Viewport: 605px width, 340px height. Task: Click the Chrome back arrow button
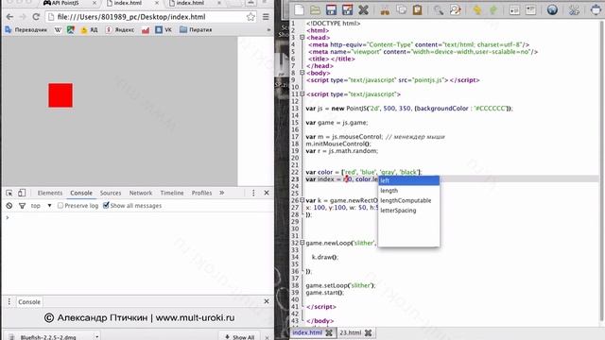pyautogui.click(x=9, y=17)
